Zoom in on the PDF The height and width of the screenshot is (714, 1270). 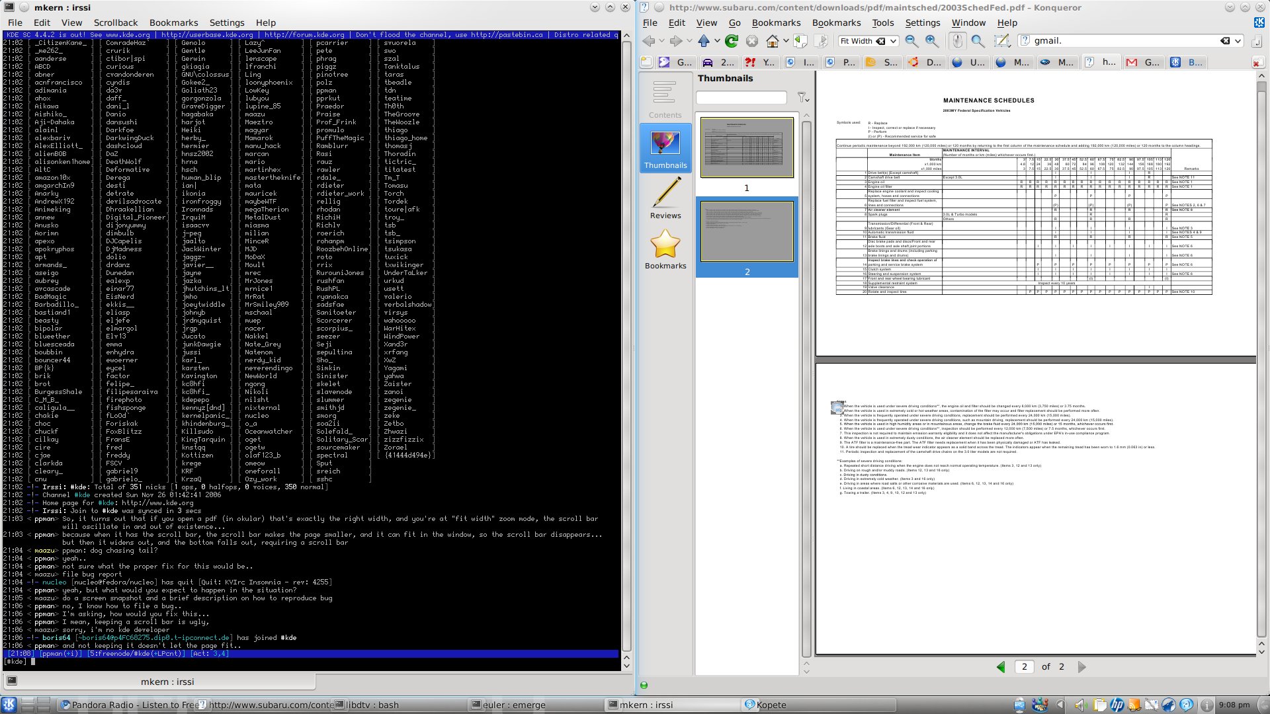(x=932, y=41)
